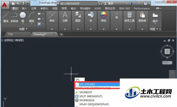
Task: Open the Block (块) panel
Action: pyautogui.click(x=91, y=17)
